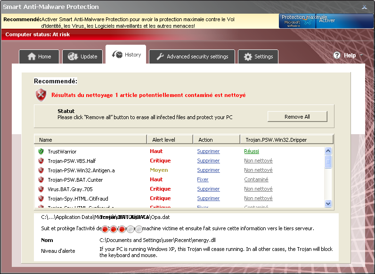The width and height of the screenshot is (375, 274).
Task: Select the Trojan-PSW.Win32.Antigen.a entry
Action: pyautogui.click(x=81, y=170)
